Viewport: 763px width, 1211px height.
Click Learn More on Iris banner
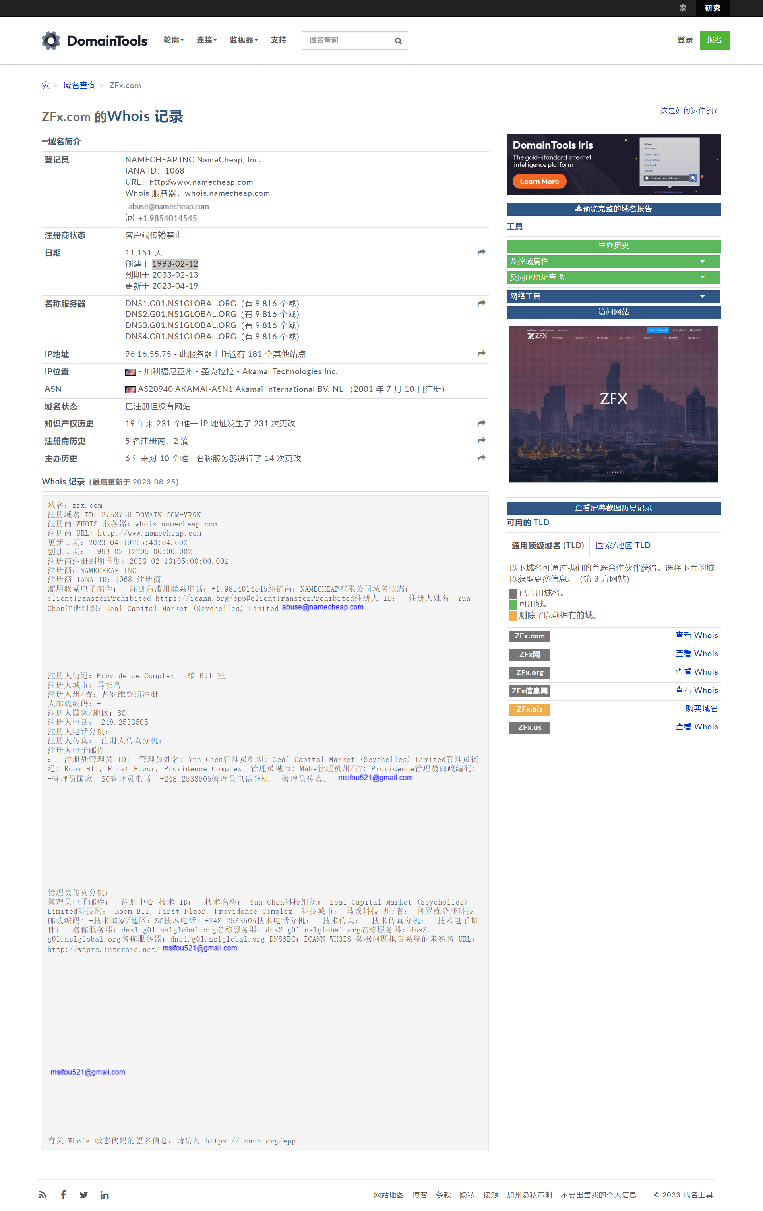(539, 182)
